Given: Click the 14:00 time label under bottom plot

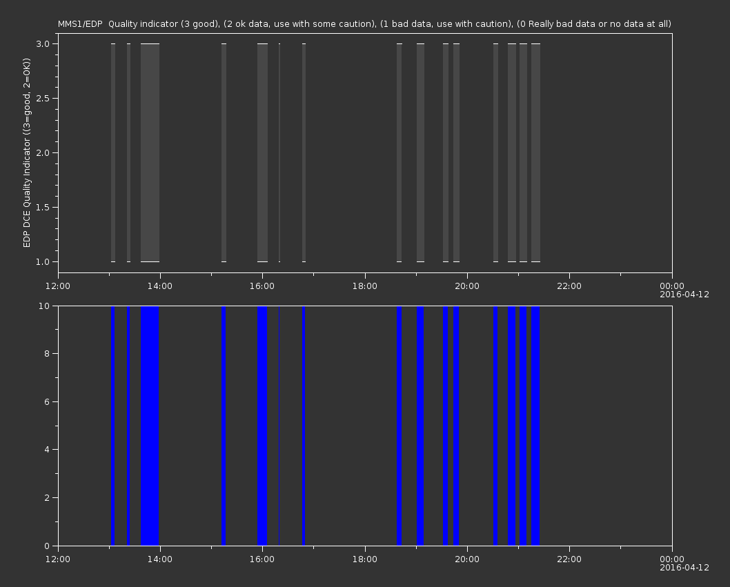Looking at the screenshot, I should [159, 559].
